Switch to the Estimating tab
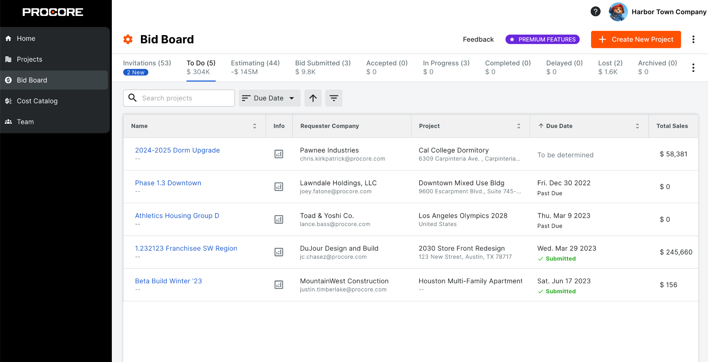 (255, 63)
